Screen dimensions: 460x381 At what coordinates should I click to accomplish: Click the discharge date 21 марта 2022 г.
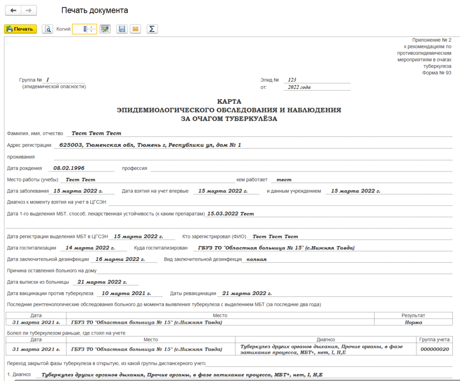(x=102, y=282)
